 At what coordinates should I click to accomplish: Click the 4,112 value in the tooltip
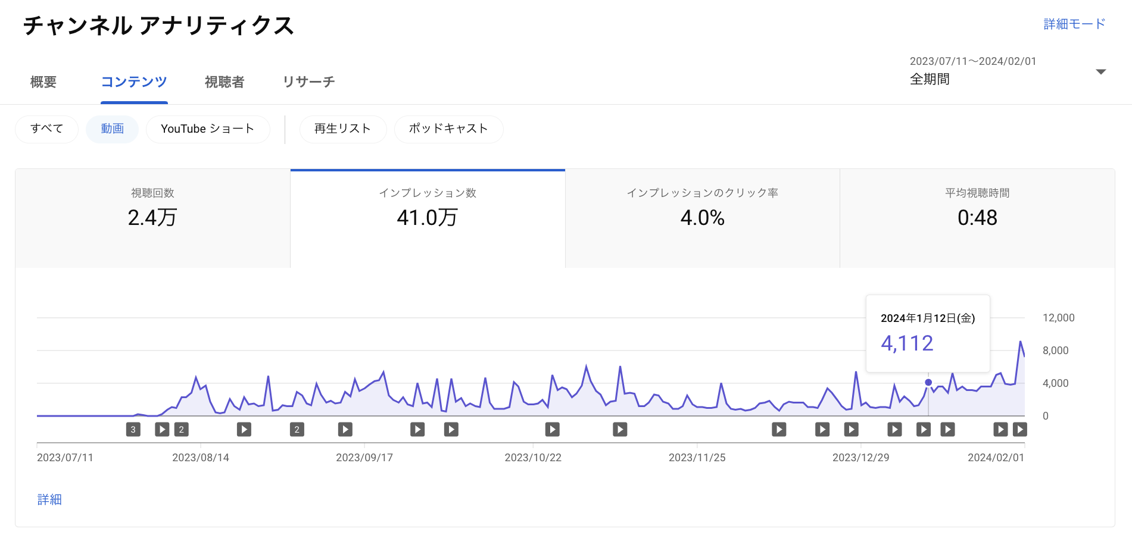pos(907,343)
